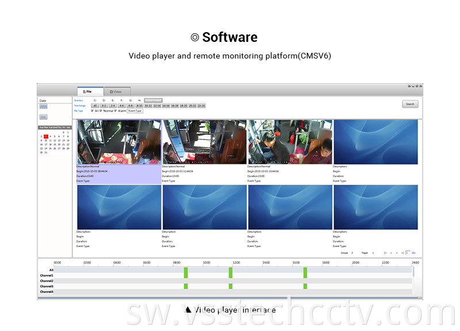Toggle the Alarm file type checkbox

[116, 111]
